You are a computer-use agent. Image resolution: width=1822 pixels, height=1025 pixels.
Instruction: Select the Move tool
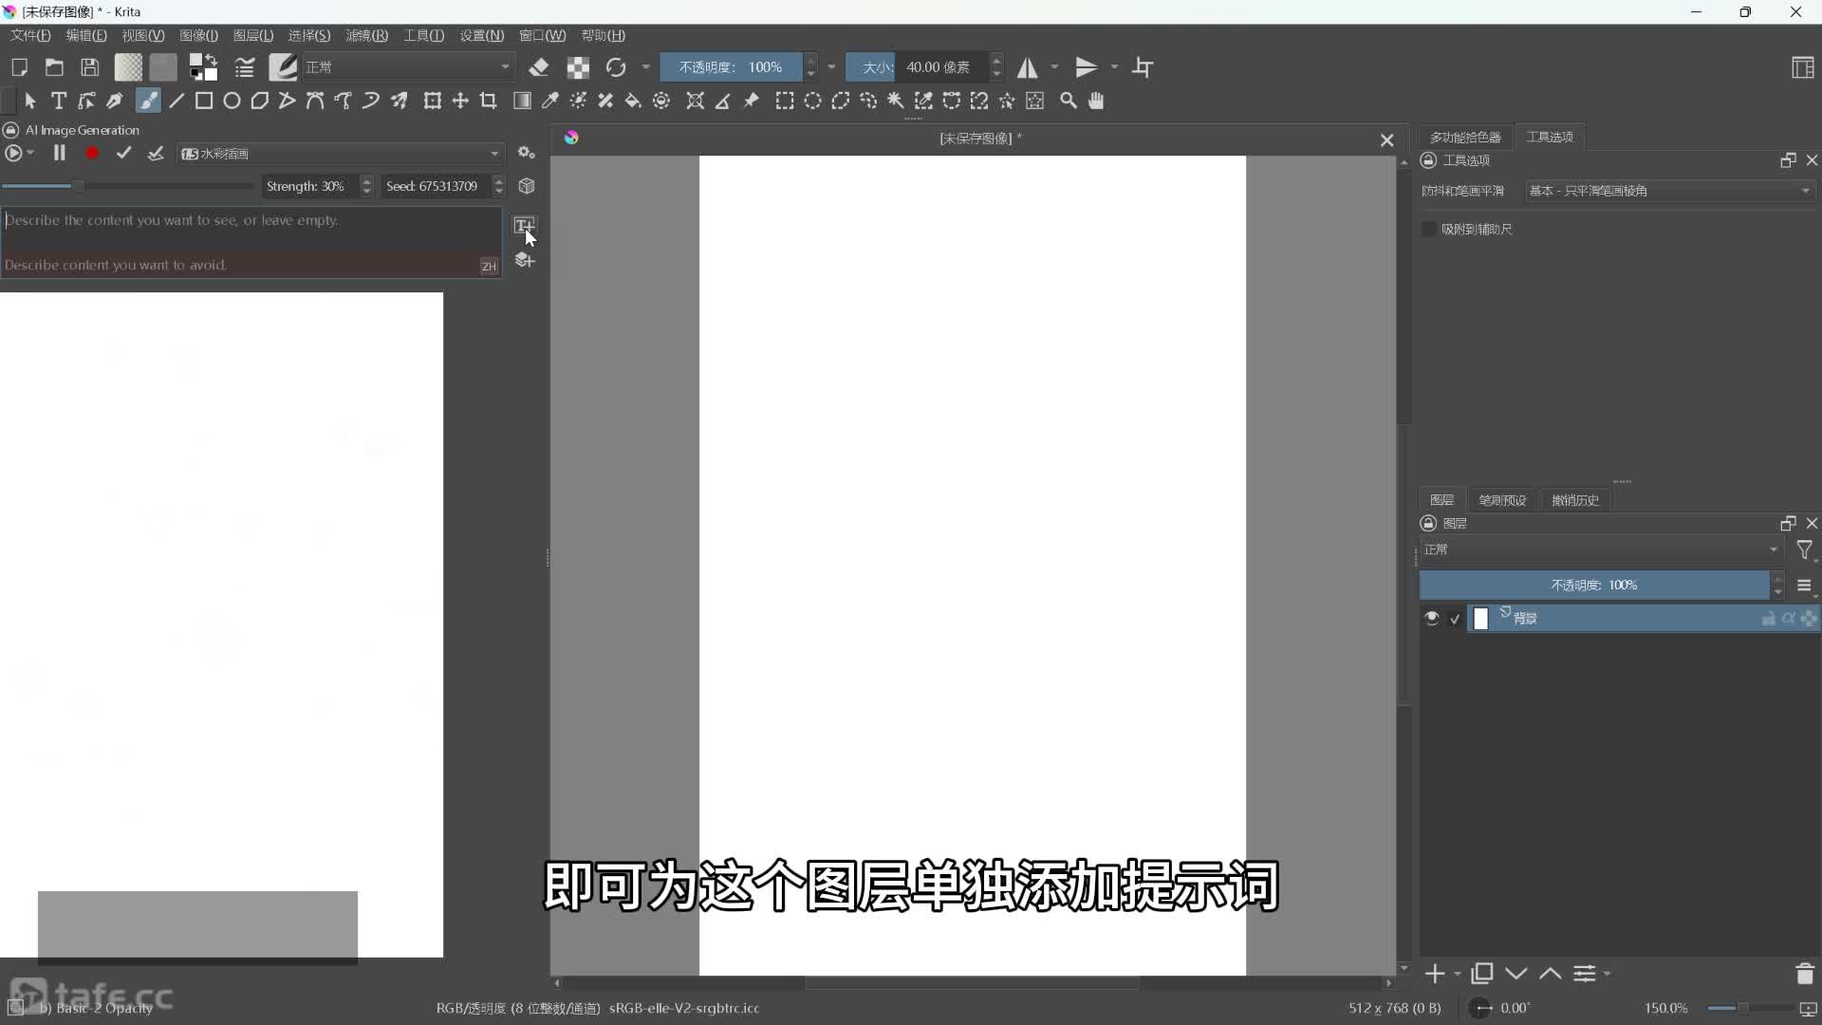(460, 101)
